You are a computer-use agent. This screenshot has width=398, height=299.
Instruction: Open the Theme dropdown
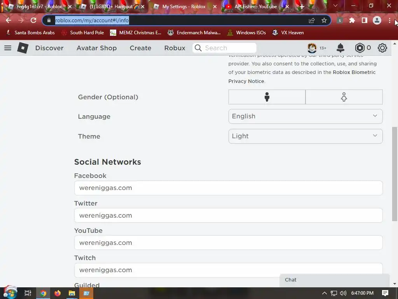point(305,136)
